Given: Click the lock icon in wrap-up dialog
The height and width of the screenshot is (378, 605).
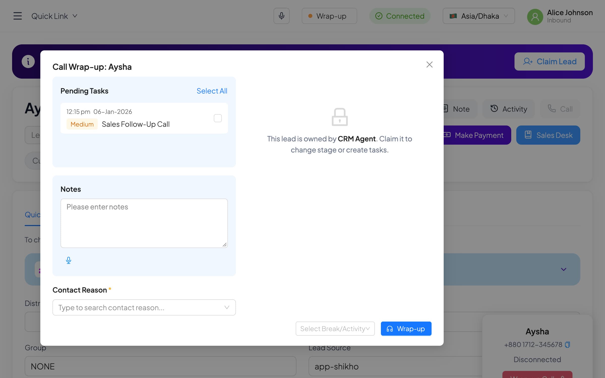Looking at the screenshot, I should click(340, 117).
